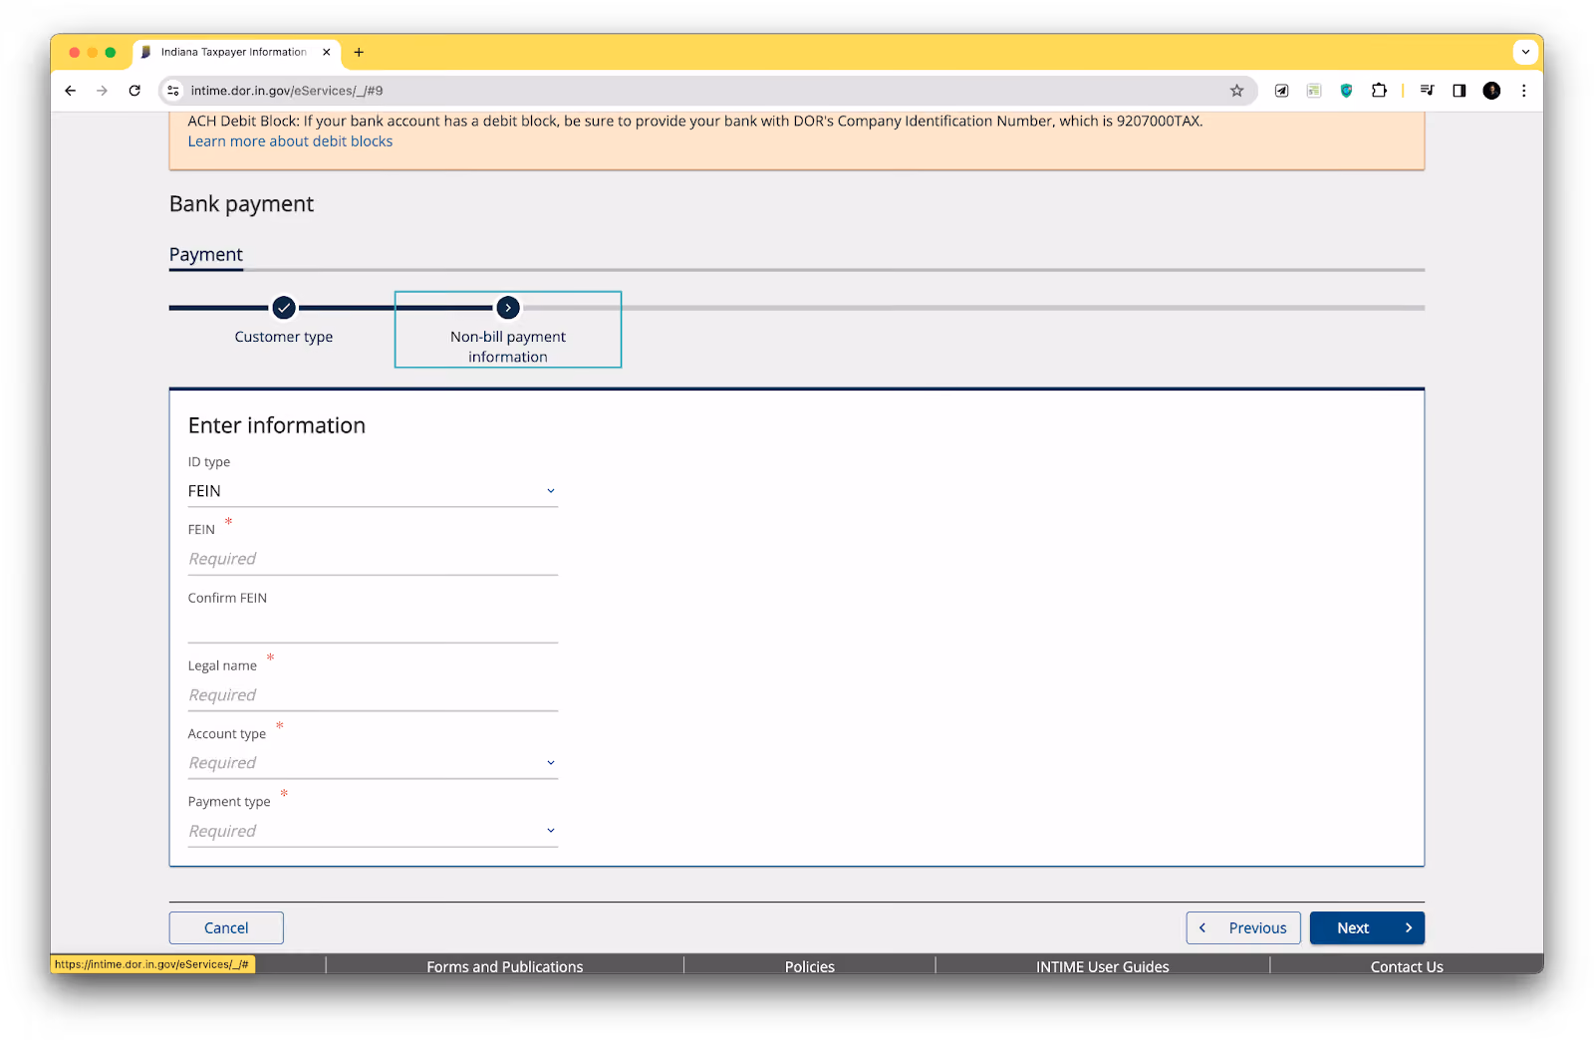Image resolution: width=1594 pixels, height=1040 pixels.
Task: Click the Non-bill payment information step icon
Action: [508, 308]
